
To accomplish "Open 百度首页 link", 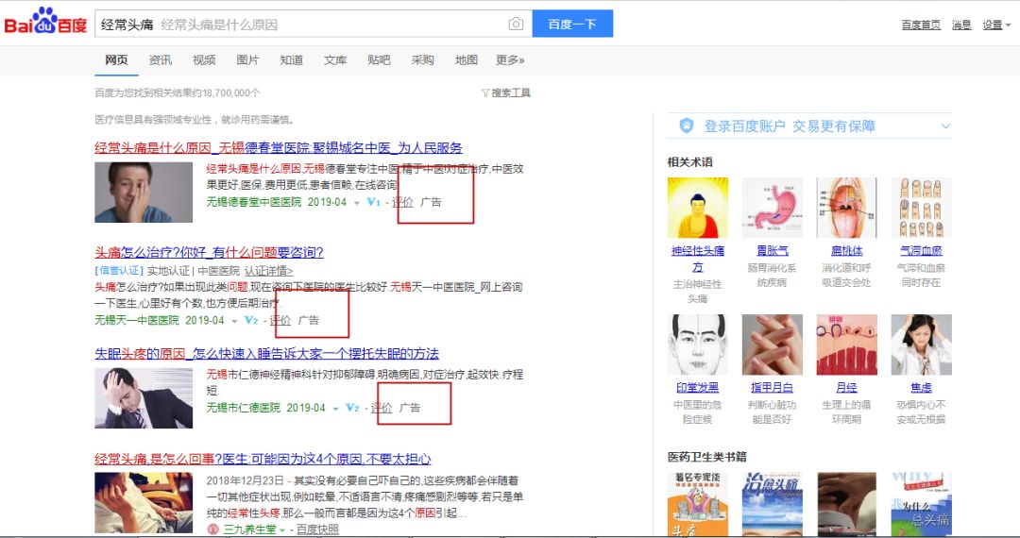I will tap(921, 25).
